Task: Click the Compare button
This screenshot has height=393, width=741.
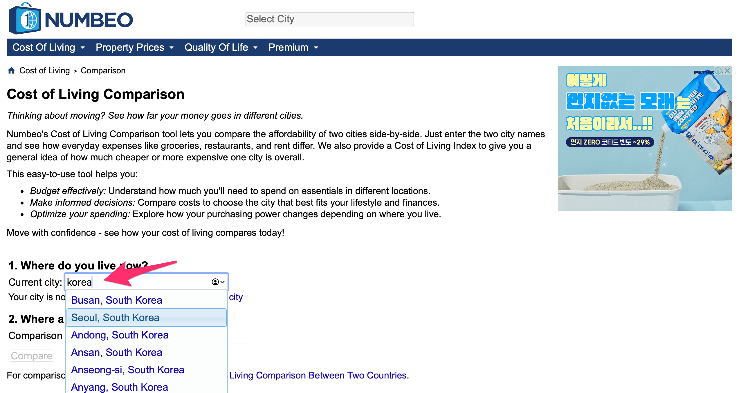Action: coord(32,356)
